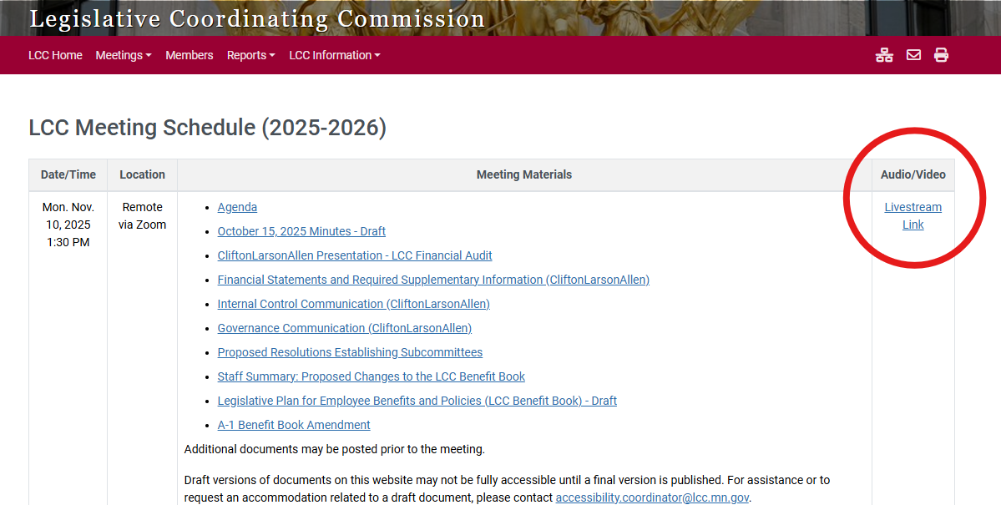Open the Members page from the navbar
Screen dimensions: 1001x505
pyautogui.click(x=189, y=55)
